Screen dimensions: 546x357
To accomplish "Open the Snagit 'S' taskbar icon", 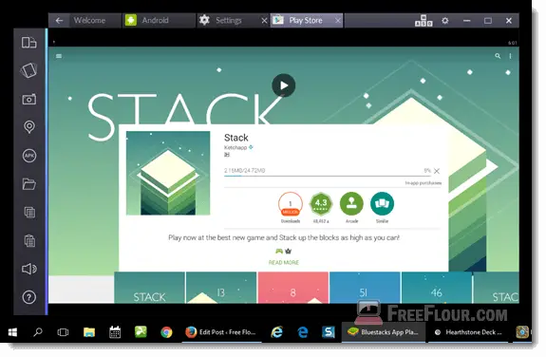I will [328, 332].
